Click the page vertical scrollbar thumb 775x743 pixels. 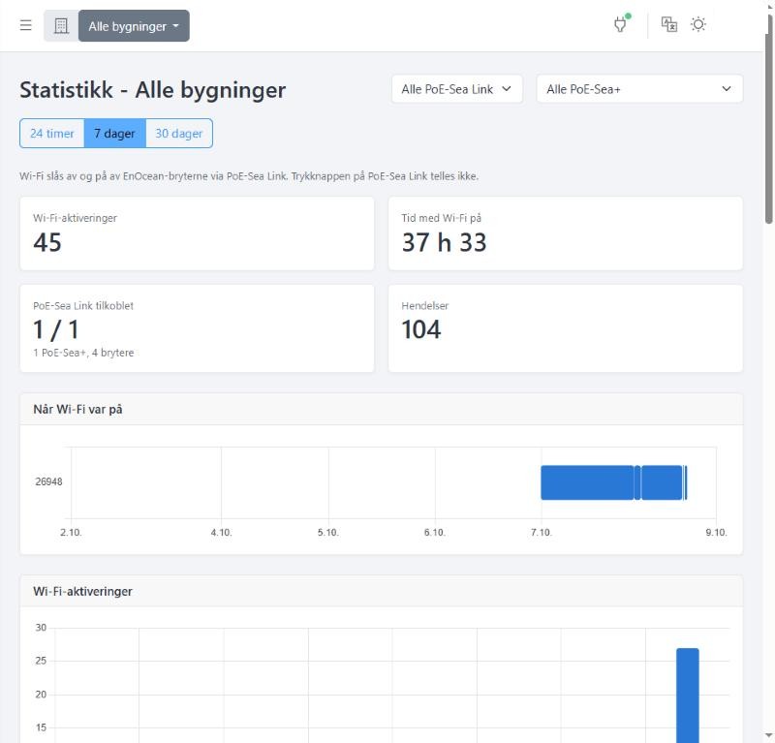(769, 118)
